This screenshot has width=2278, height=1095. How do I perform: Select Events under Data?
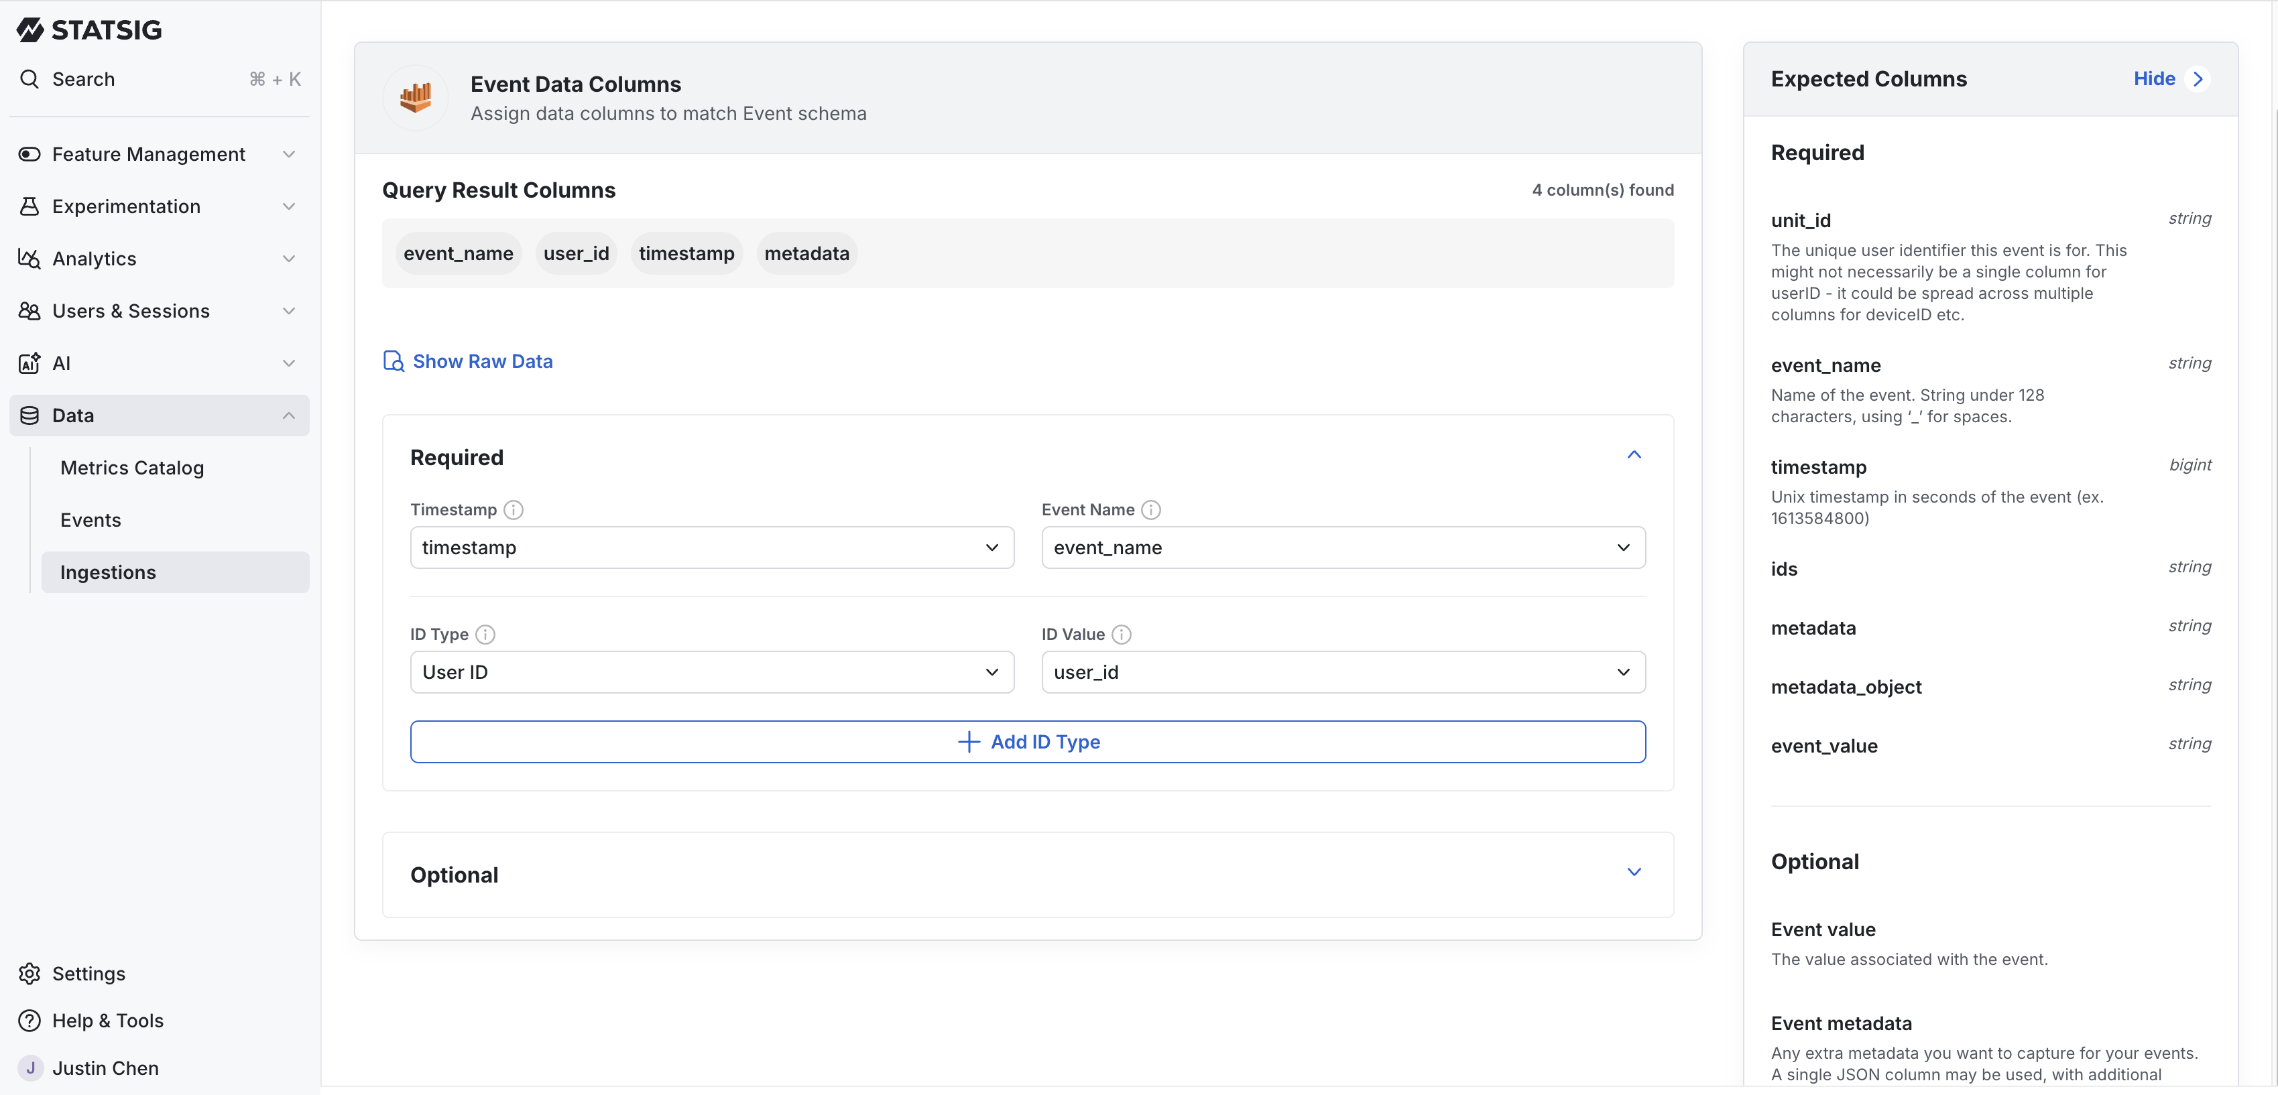pyautogui.click(x=91, y=519)
